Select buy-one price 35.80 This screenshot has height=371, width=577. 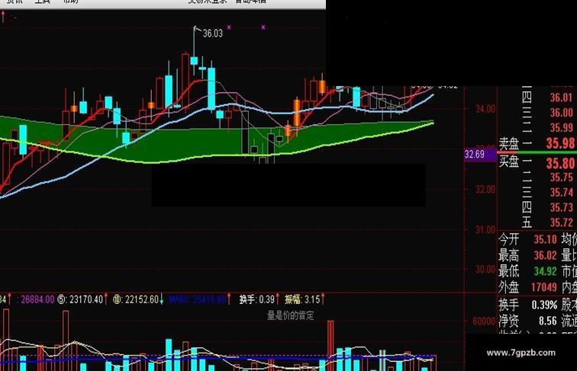tap(561, 163)
